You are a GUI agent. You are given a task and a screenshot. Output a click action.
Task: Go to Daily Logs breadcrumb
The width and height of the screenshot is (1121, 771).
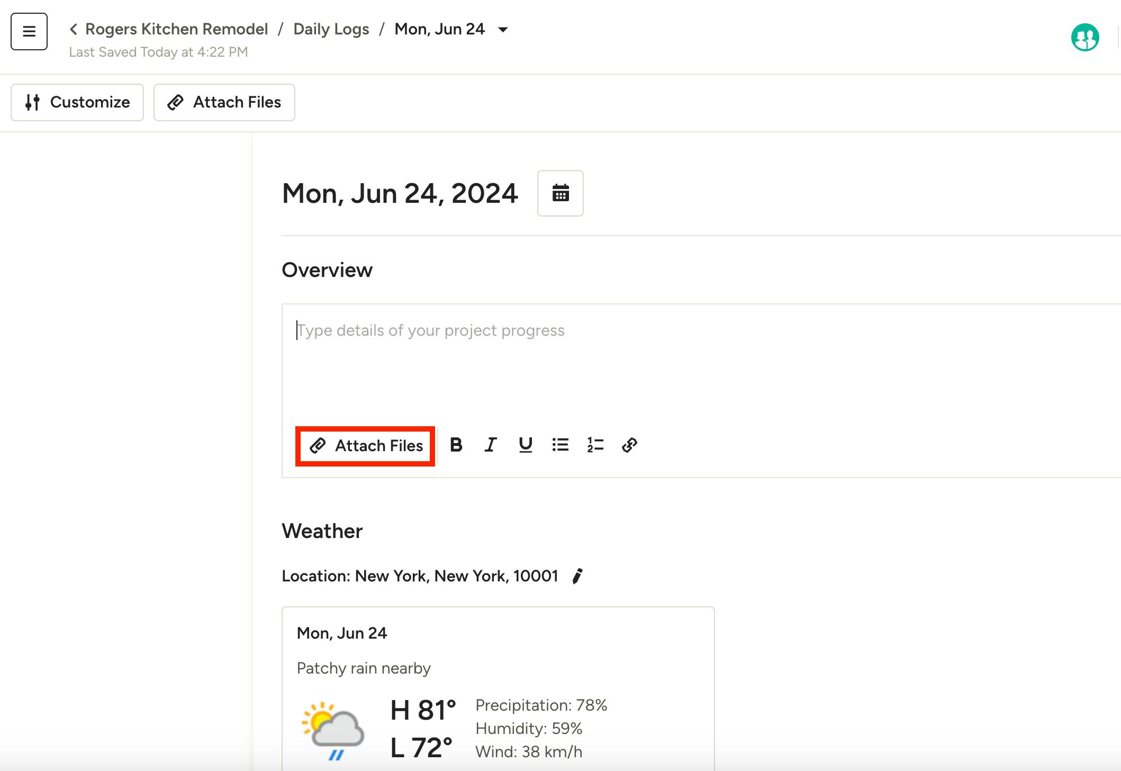point(331,29)
